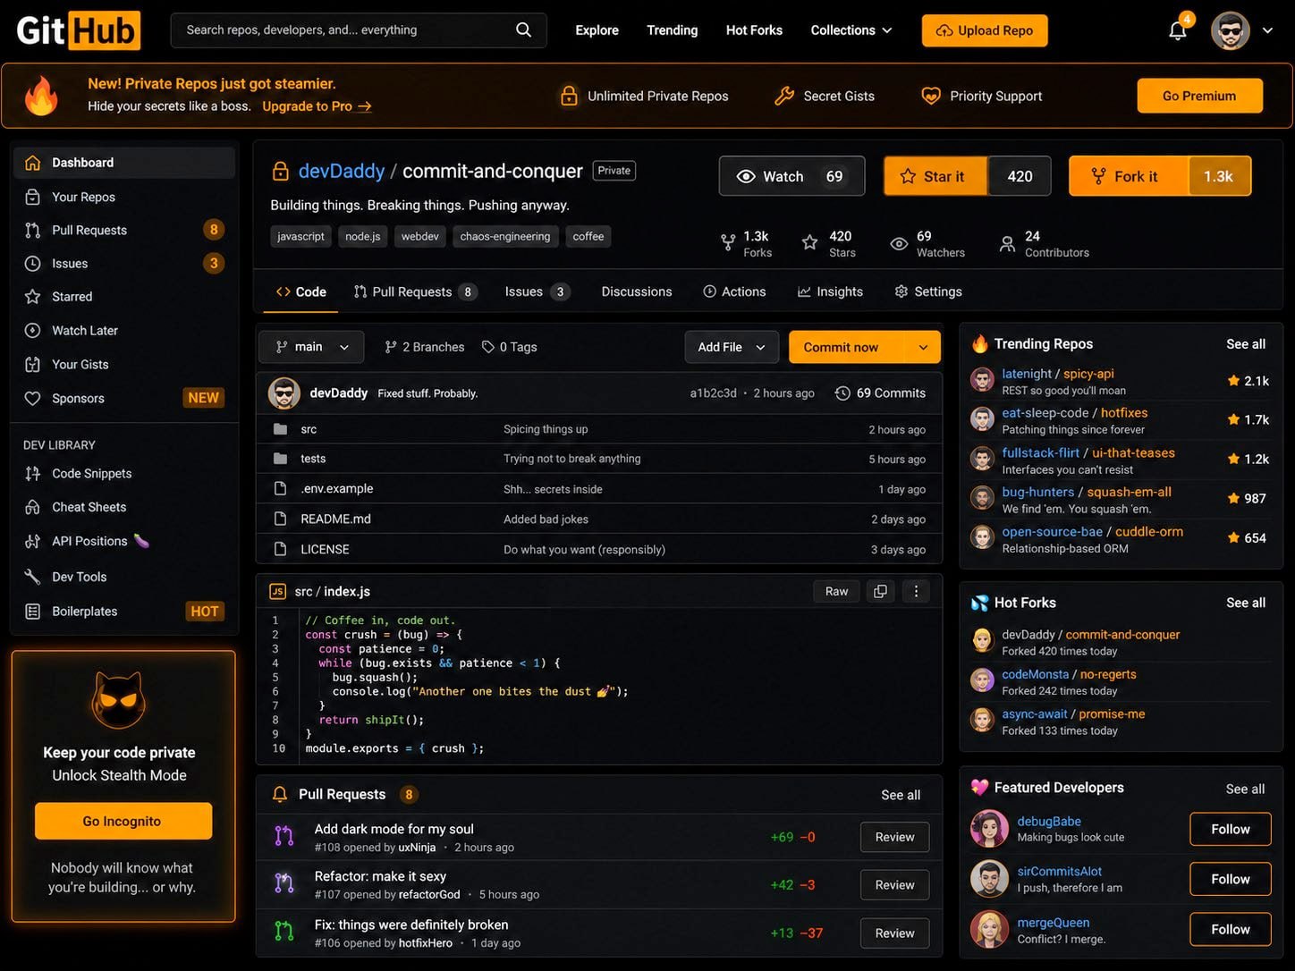Open the Insights tab
The width and height of the screenshot is (1295, 971).
[830, 291]
